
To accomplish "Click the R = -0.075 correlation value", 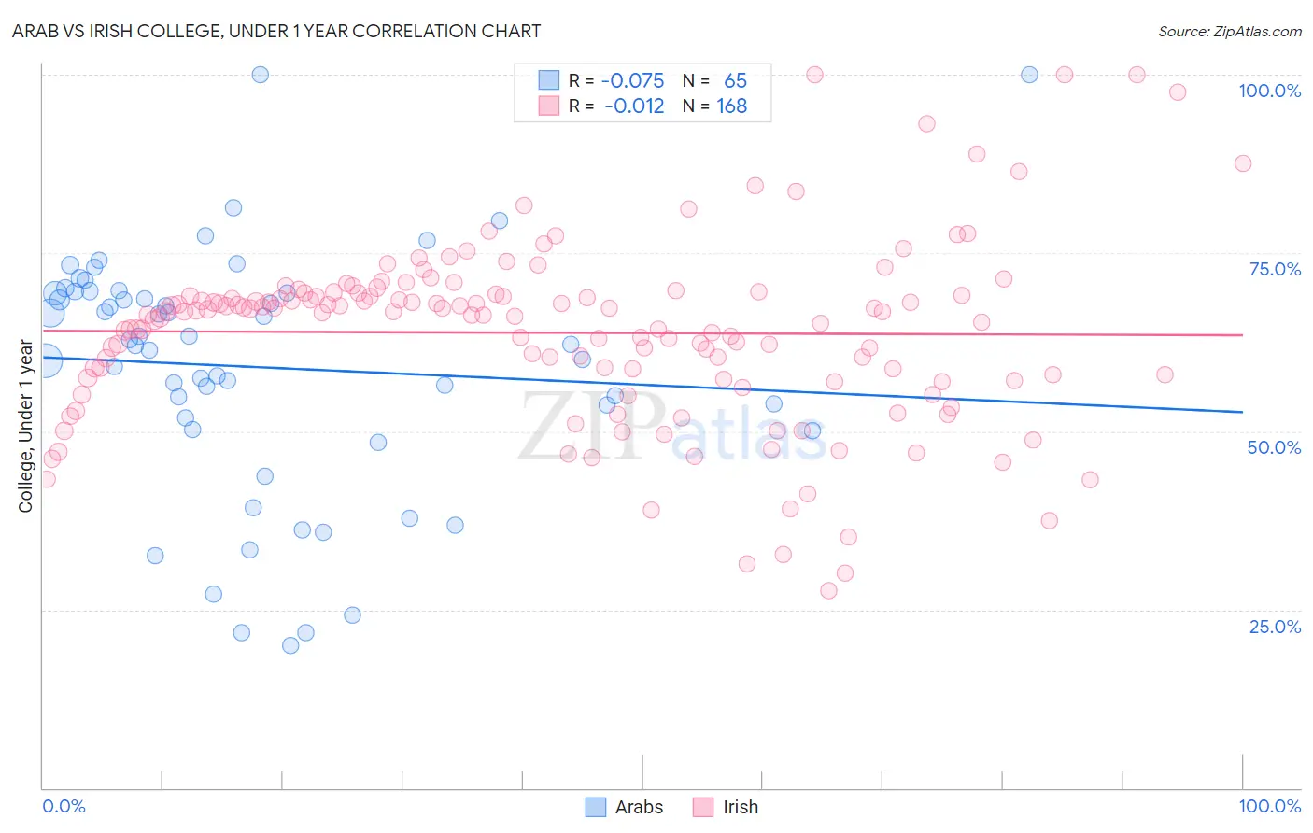I will pyautogui.click(x=616, y=80).
